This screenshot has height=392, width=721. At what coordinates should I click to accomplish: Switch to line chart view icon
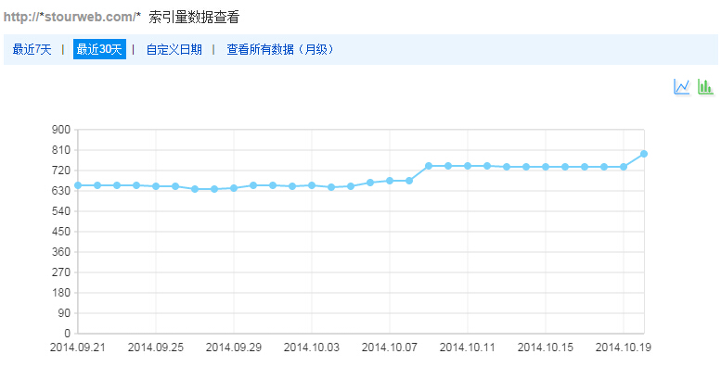click(x=682, y=86)
